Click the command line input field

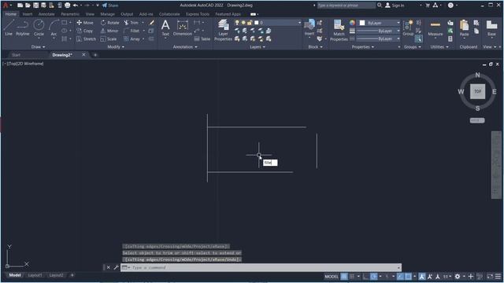(261, 267)
